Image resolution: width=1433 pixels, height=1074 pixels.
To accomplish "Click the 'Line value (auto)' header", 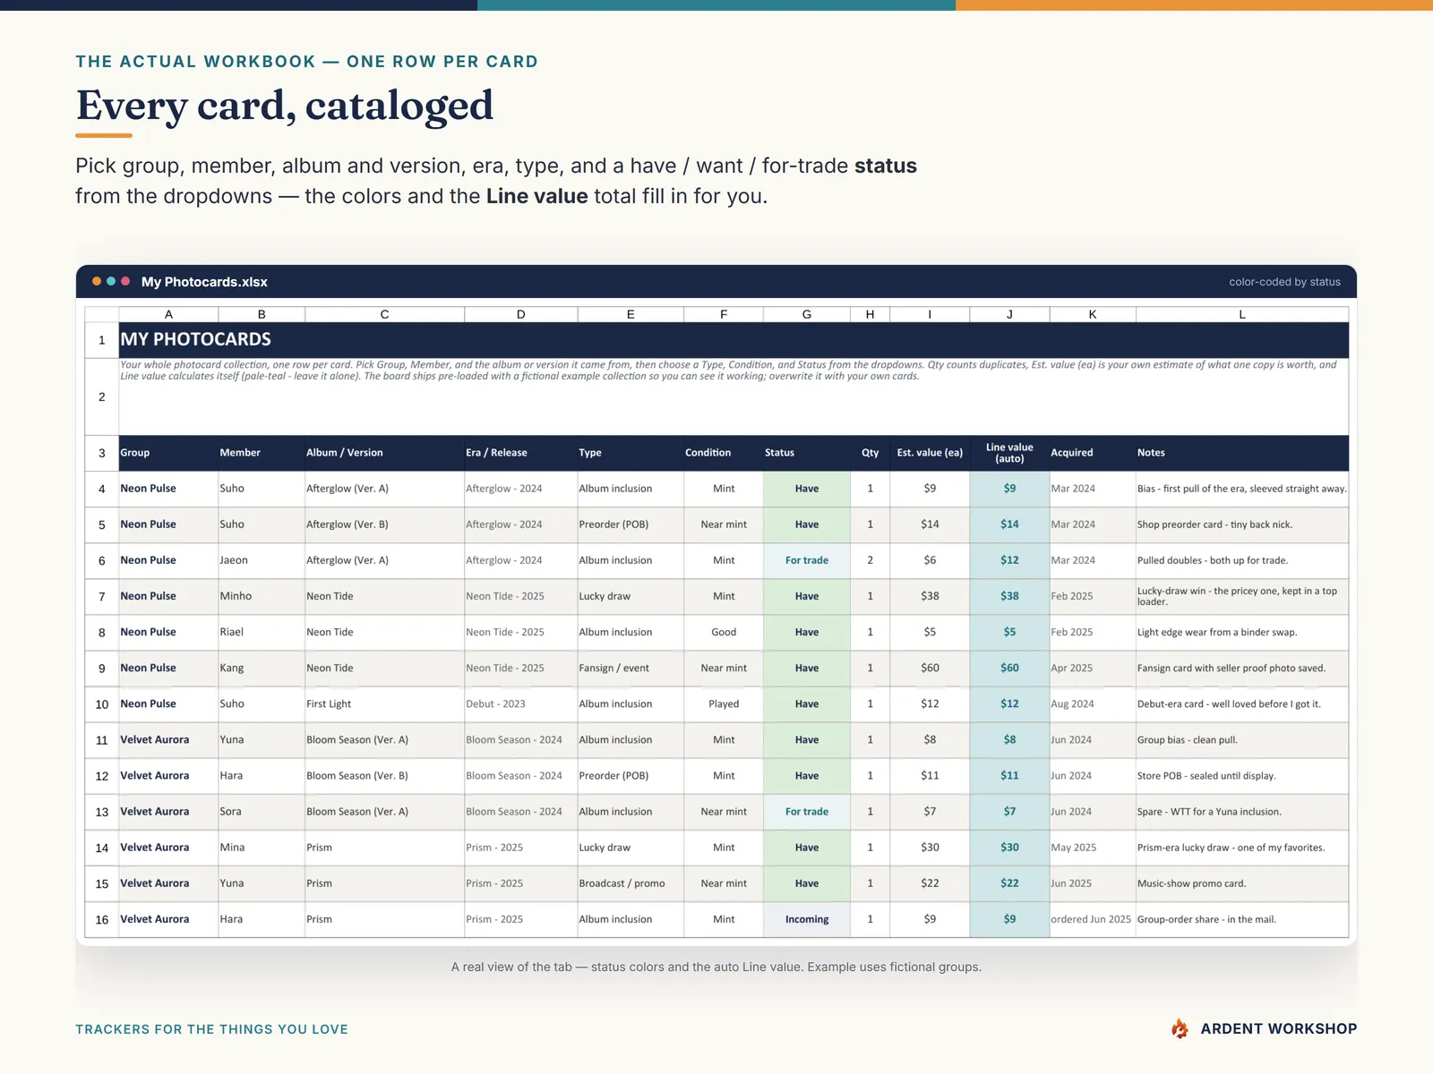I will click(x=1009, y=453).
